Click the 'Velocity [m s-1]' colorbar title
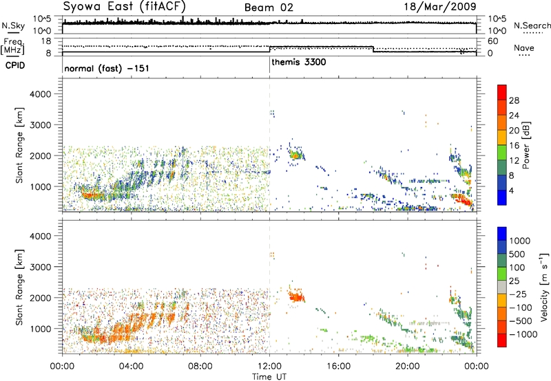 (544, 287)
